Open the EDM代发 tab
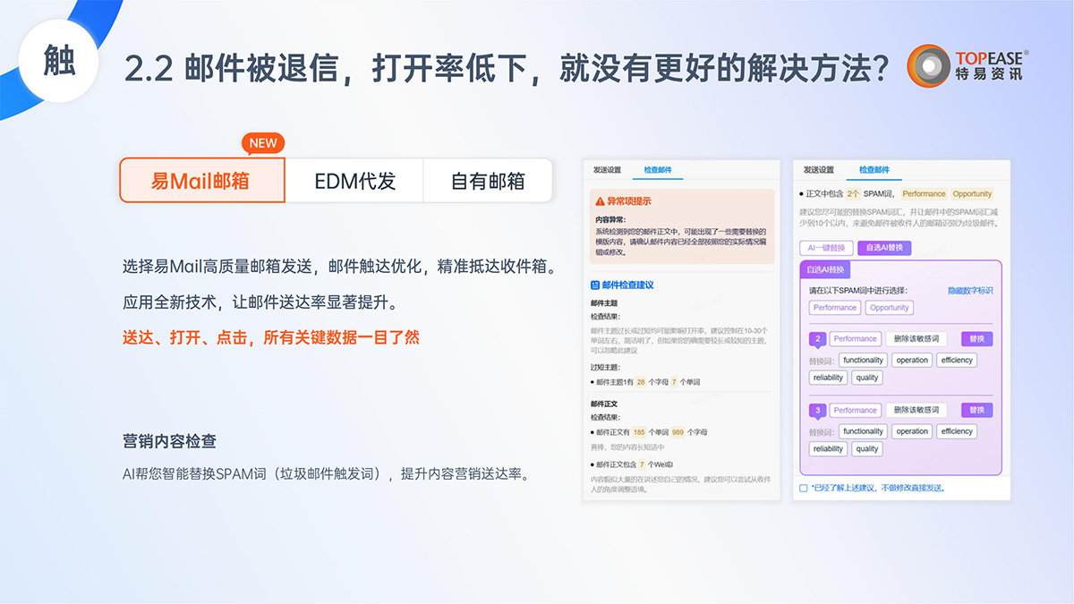Screen dimensions: 1074x604 tap(354, 181)
